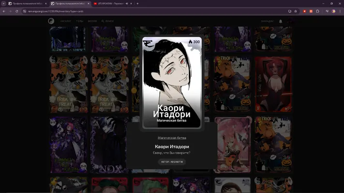
Task: Close the active profile tab
Action: pos(89,3)
